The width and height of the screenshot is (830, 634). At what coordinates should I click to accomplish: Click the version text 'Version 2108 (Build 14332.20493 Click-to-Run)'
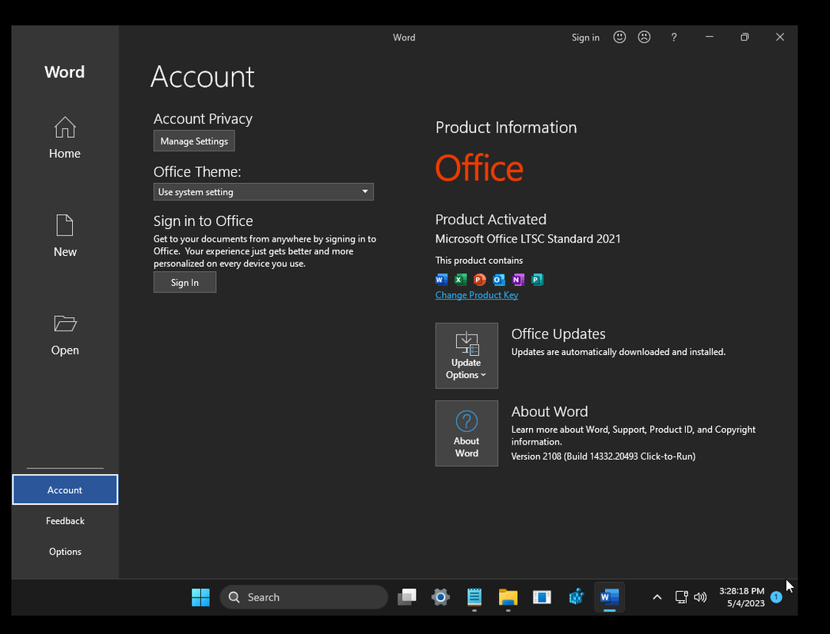point(603,456)
